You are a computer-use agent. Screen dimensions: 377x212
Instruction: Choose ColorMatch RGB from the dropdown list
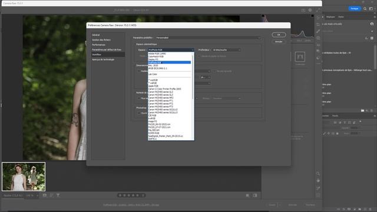tap(156, 57)
